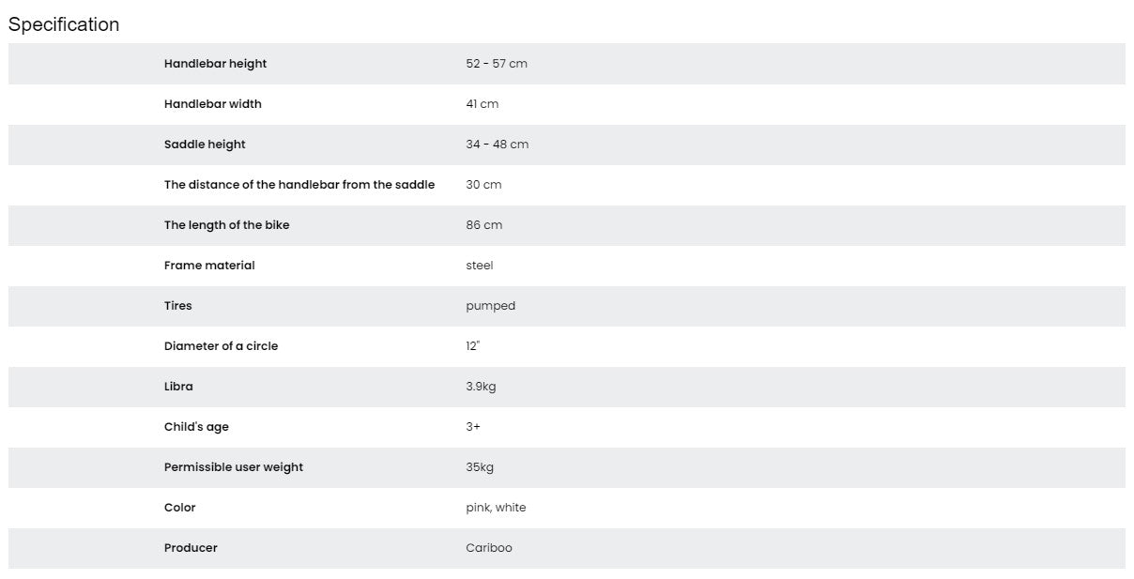1134x579 pixels.
Task: Select the steel value text
Action: (x=479, y=266)
